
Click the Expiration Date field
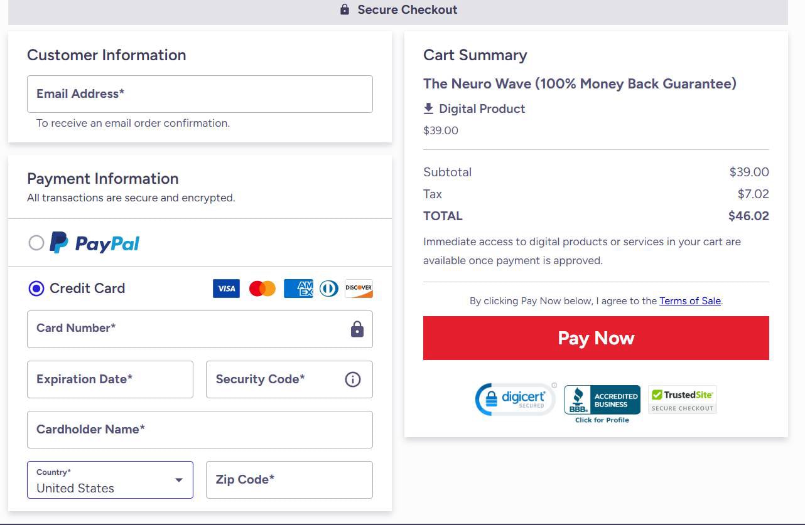(x=110, y=379)
